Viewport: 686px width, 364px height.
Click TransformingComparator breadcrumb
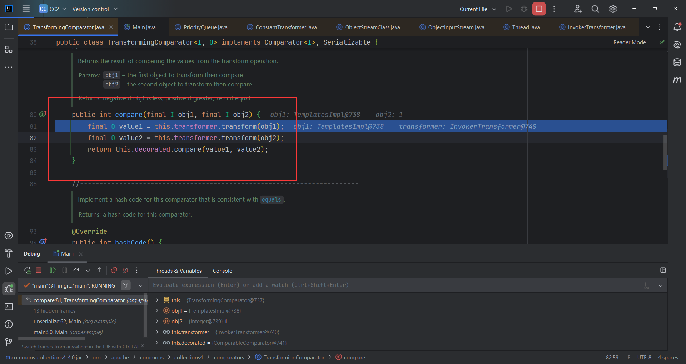[x=290, y=357]
